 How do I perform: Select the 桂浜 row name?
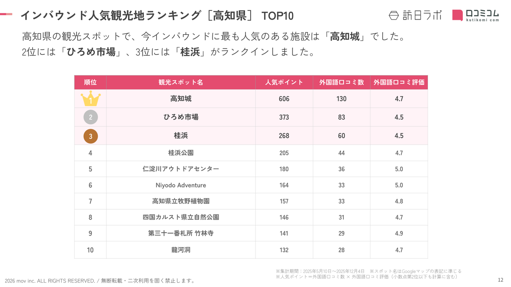[181, 136]
